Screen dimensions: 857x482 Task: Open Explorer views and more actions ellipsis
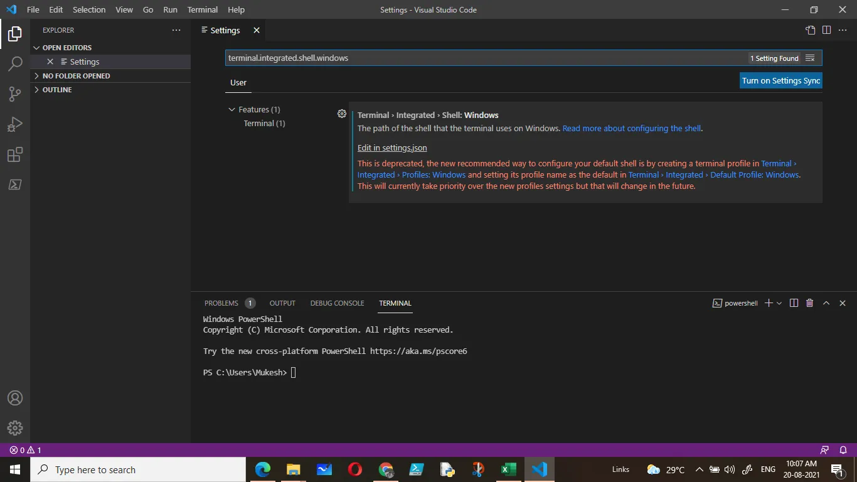tap(176, 30)
